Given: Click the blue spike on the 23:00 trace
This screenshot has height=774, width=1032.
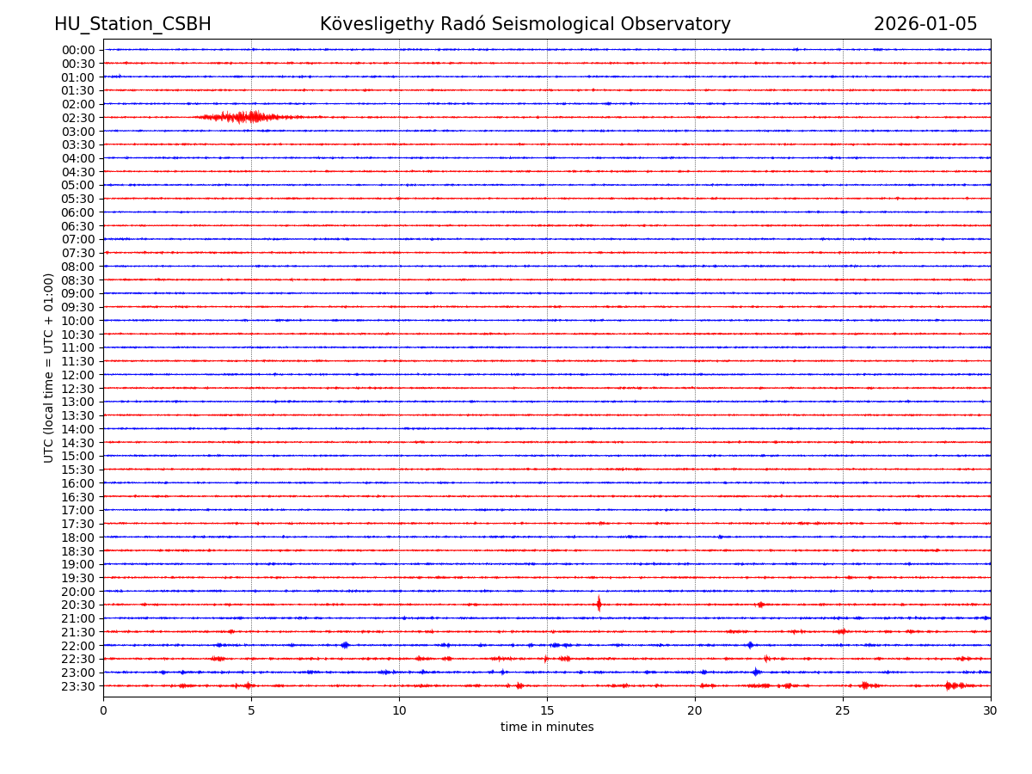Looking at the screenshot, I should [x=756, y=672].
